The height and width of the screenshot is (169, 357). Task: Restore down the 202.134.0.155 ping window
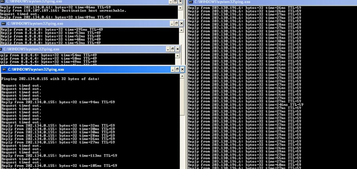pyautogui.click(x=177, y=70)
